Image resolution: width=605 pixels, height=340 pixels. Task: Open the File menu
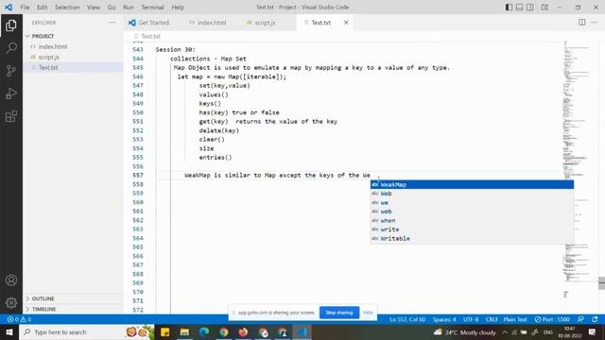coord(25,8)
